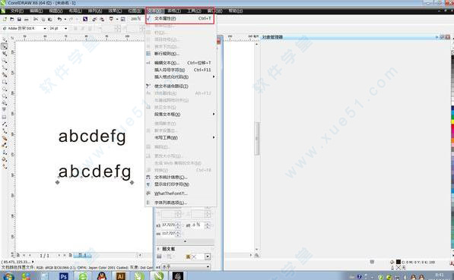This screenshot has height=280, width=454.
Task: Go to next page arrow in the page navigator
Action: [x=59, y=255]
